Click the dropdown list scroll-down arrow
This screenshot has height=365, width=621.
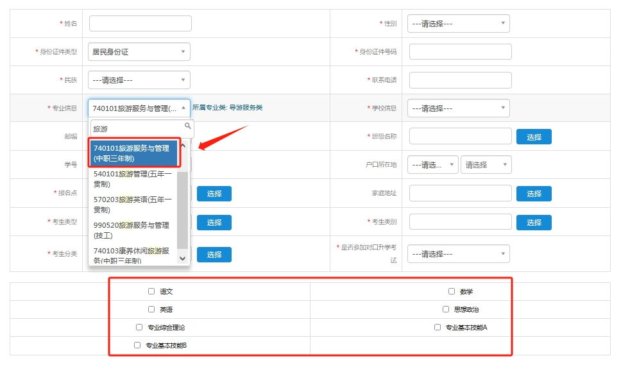click(x=183, y=259)
